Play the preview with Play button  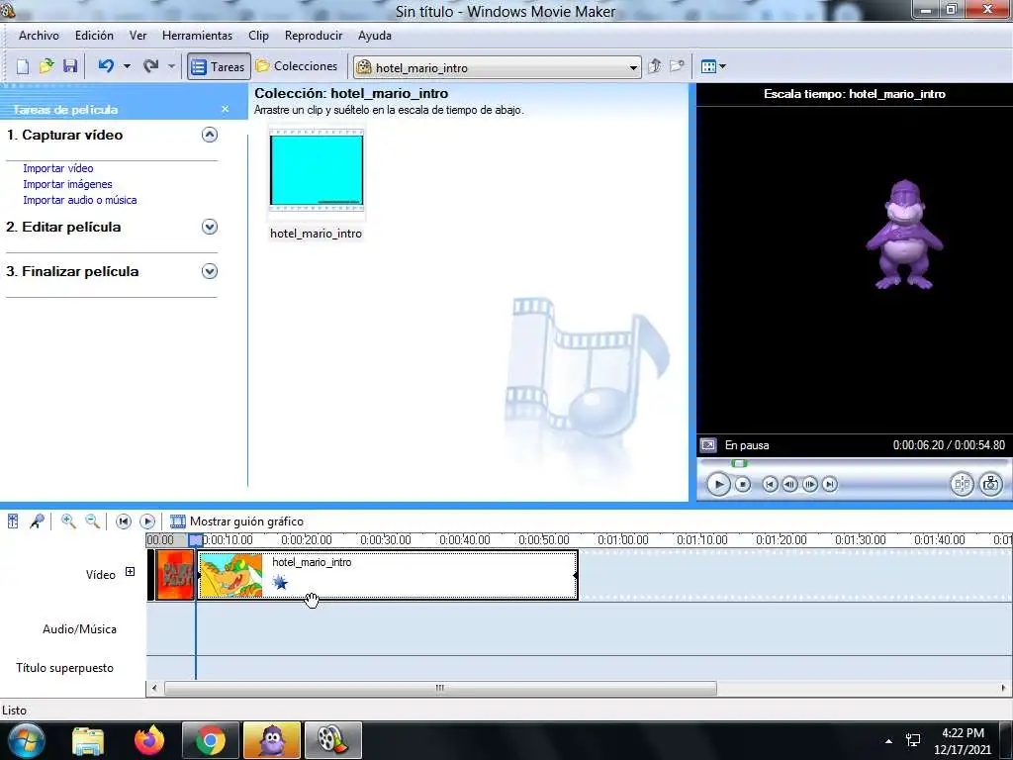718,484
